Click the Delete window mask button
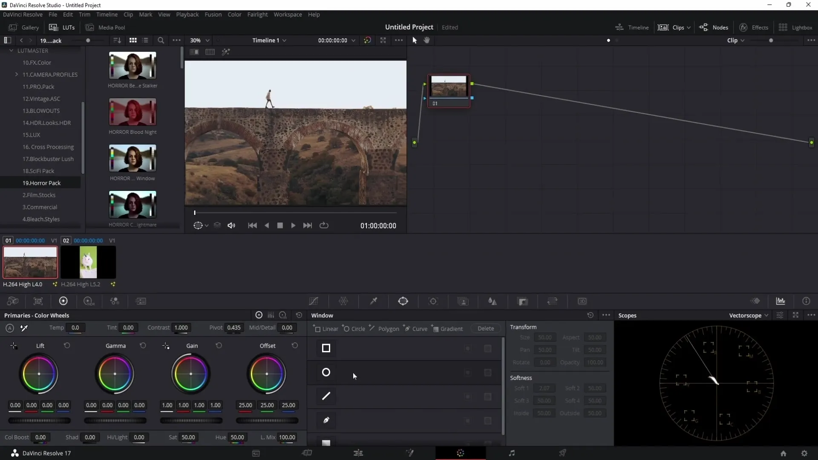This screenshot has height=460, width=818. coord(485,328)
